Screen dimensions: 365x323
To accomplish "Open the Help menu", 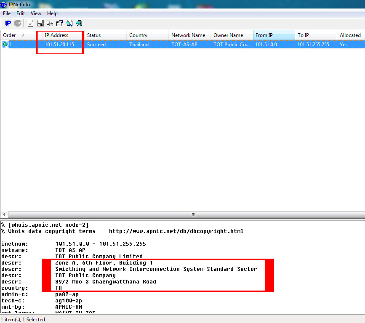I will point(52,13).
